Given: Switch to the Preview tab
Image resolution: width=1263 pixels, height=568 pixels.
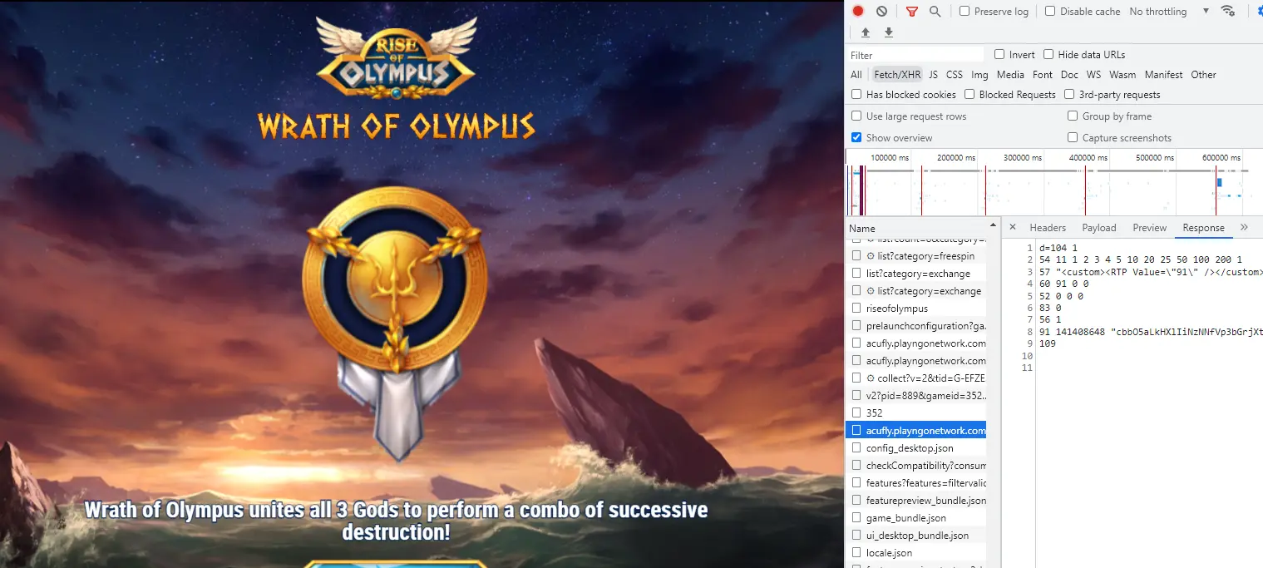Looking at the screenshot, I should click(x=1150, y=228).
